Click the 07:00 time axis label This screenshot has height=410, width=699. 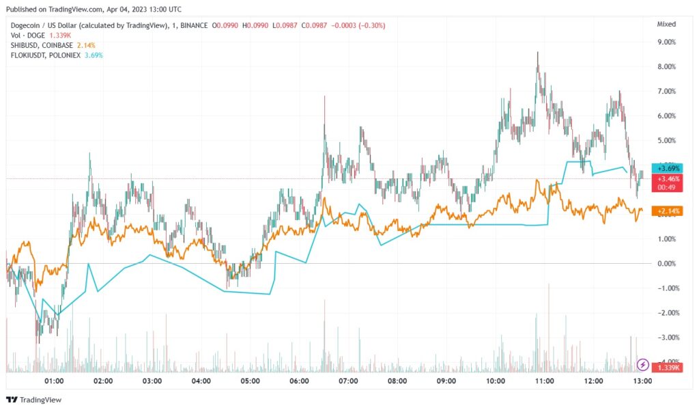[x=348, y=381]
